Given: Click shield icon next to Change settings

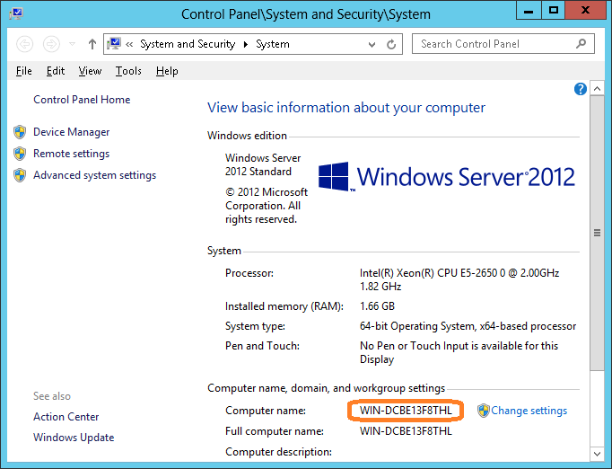Looking at the screenshot, I should pyautogui.click(x=483, y=411).
